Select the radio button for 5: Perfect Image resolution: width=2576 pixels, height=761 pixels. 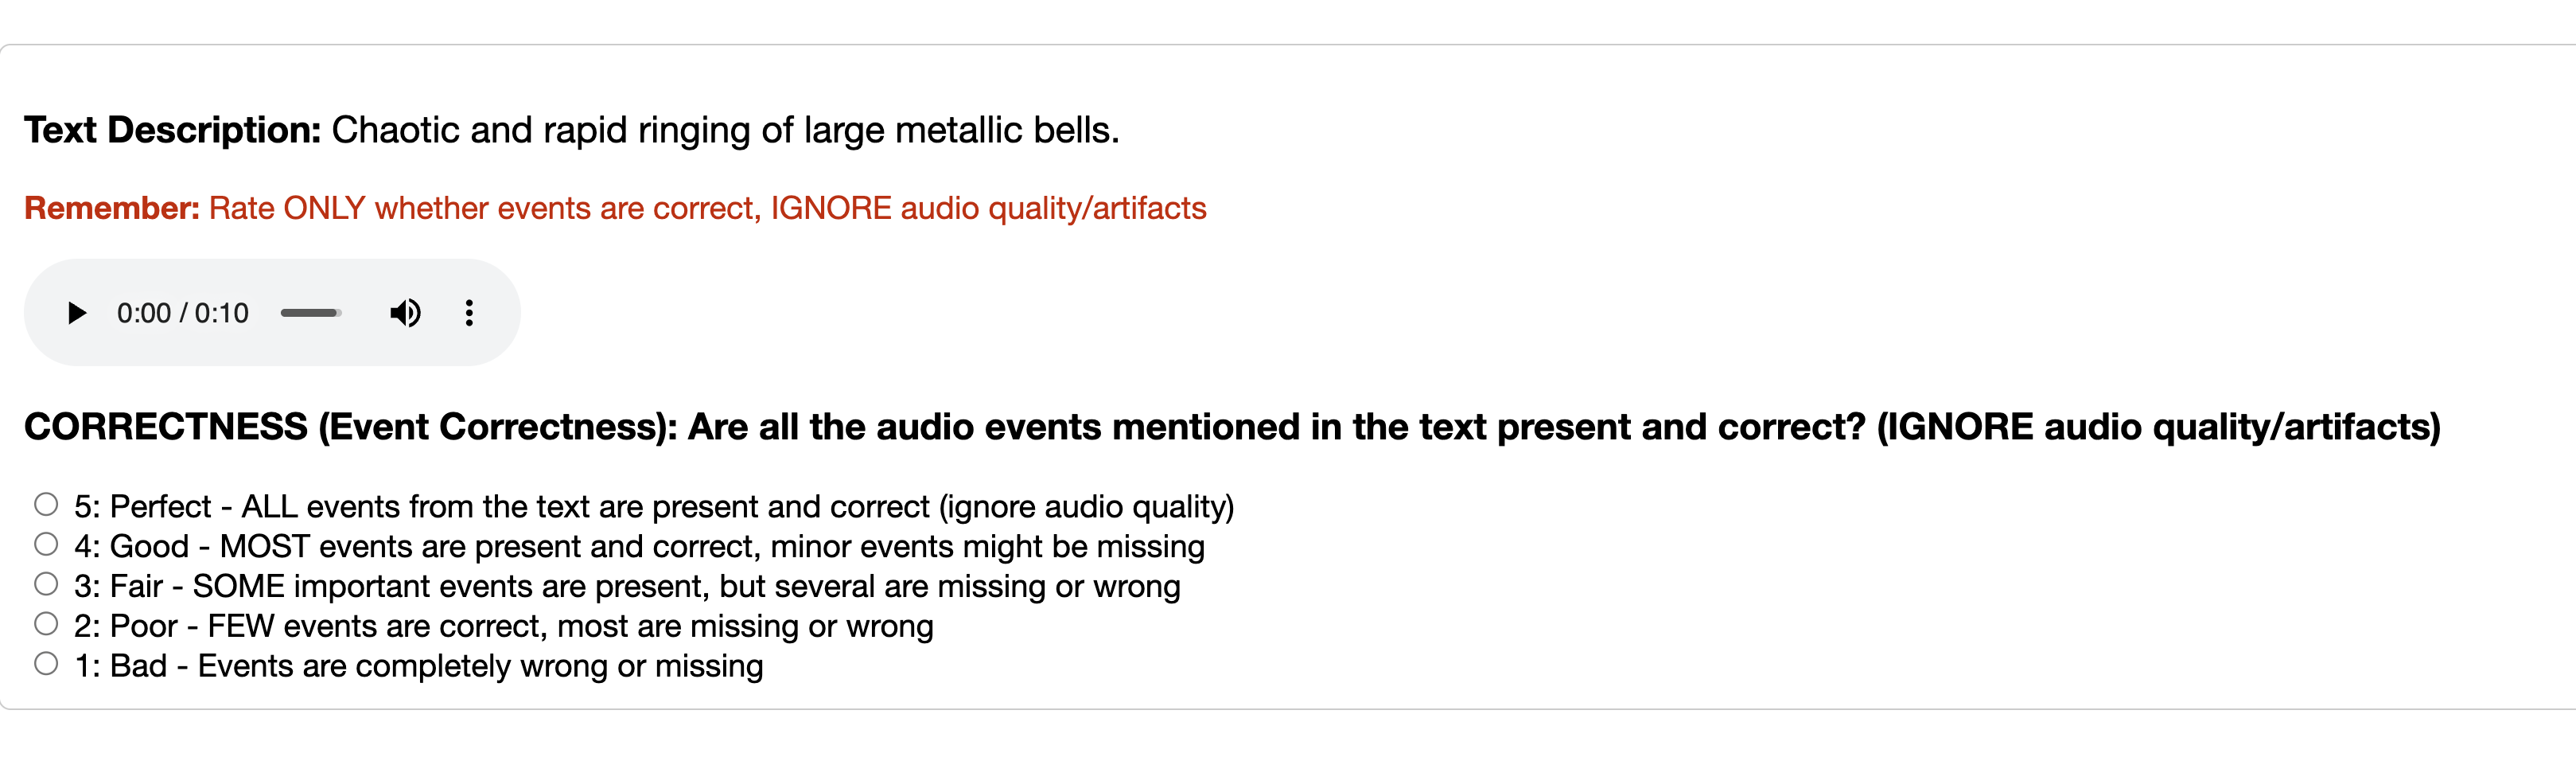tap(46, 504)
